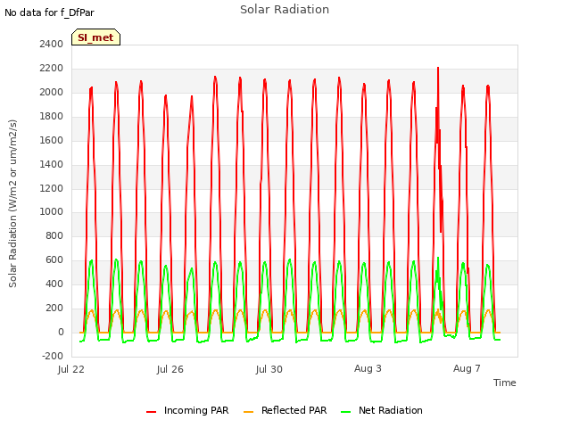Click the 800 y-axis tick label

[x=54, y=236]
